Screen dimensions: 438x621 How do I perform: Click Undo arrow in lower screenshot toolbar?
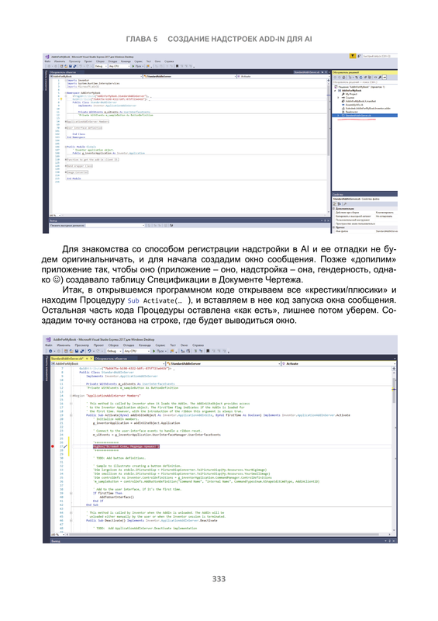tap(89, 352)
